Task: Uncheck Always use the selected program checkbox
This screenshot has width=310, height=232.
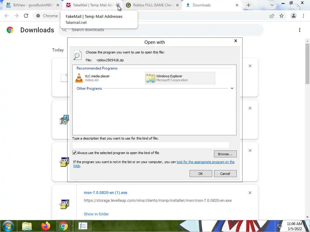Action: point(74,153)
